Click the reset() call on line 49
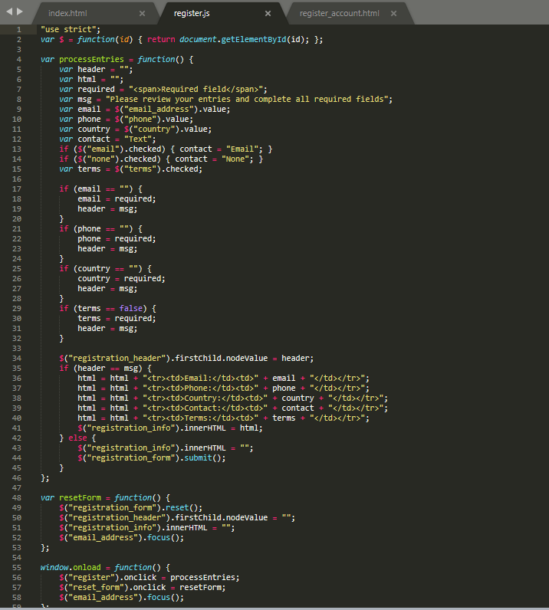The height and width of the screenshot is (610, 549). tap(182, 507)
